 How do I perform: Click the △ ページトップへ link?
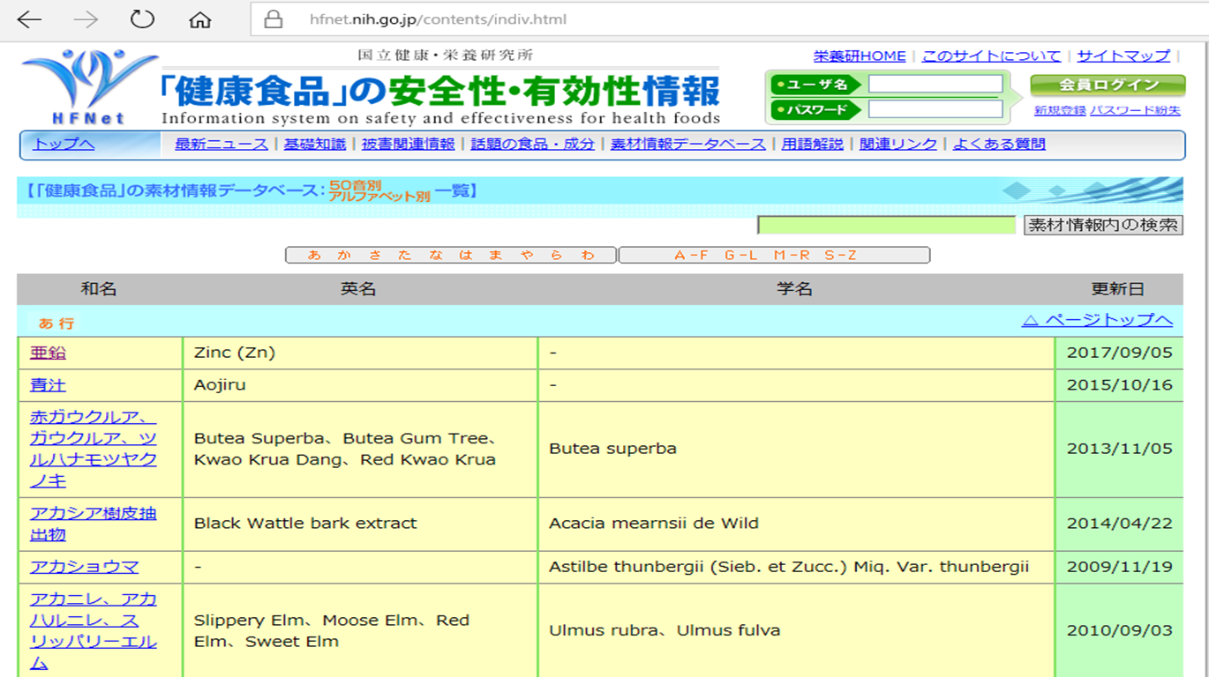point(1097,320)
